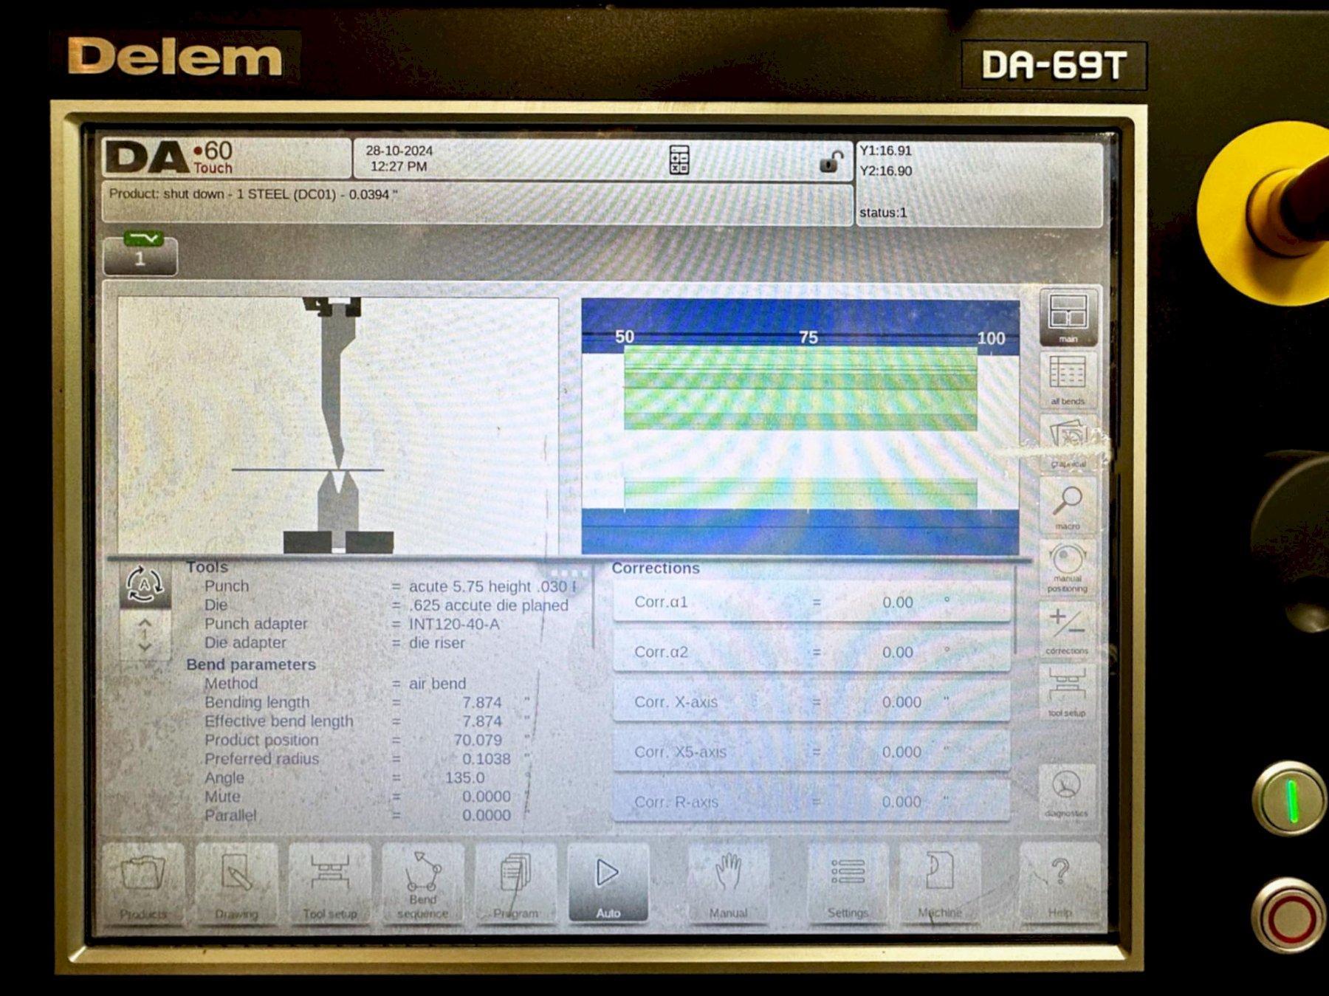
Task: Click the DA-60 Touch logo
Action: [169, 158]
